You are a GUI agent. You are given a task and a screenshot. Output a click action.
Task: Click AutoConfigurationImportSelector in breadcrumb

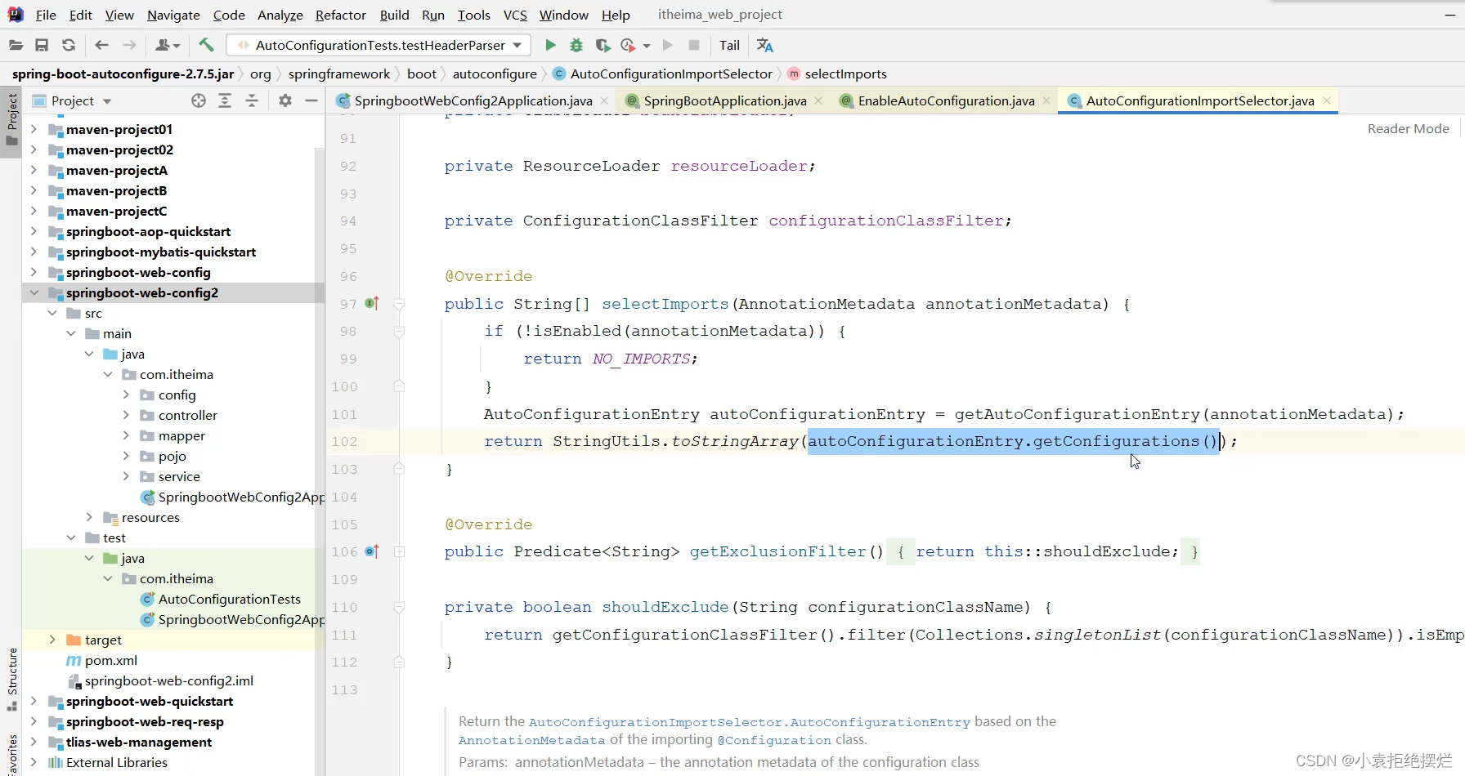(671, 74)
